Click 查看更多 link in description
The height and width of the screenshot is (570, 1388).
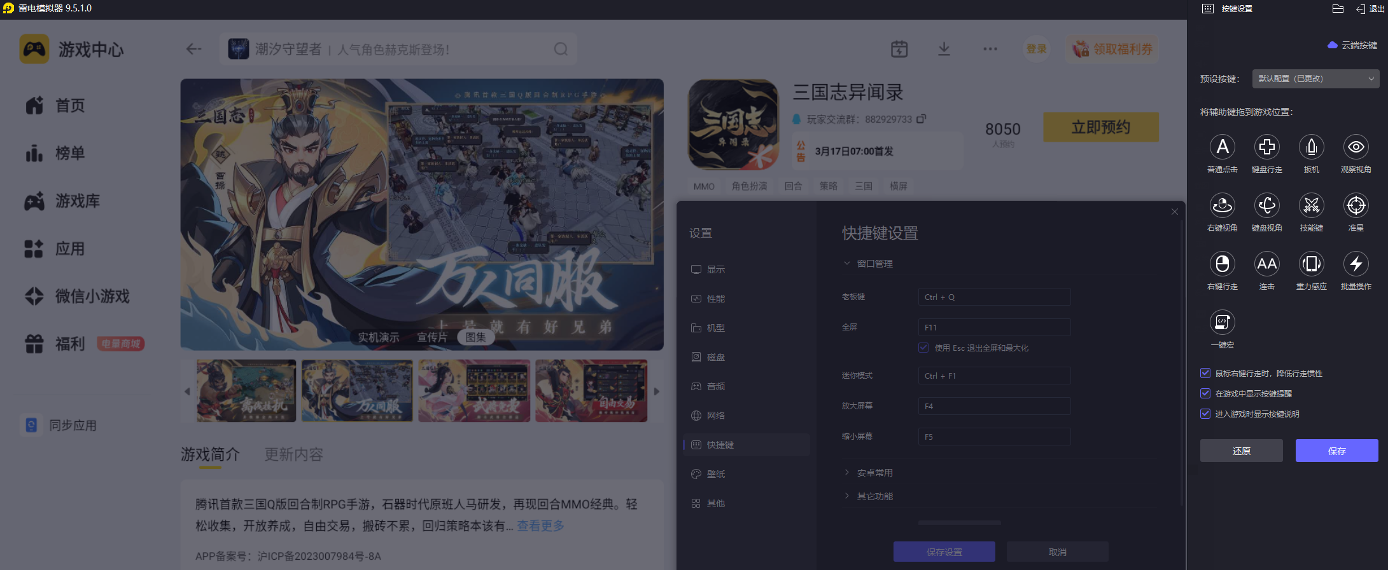pyautogui.click(x=540, y=526)
